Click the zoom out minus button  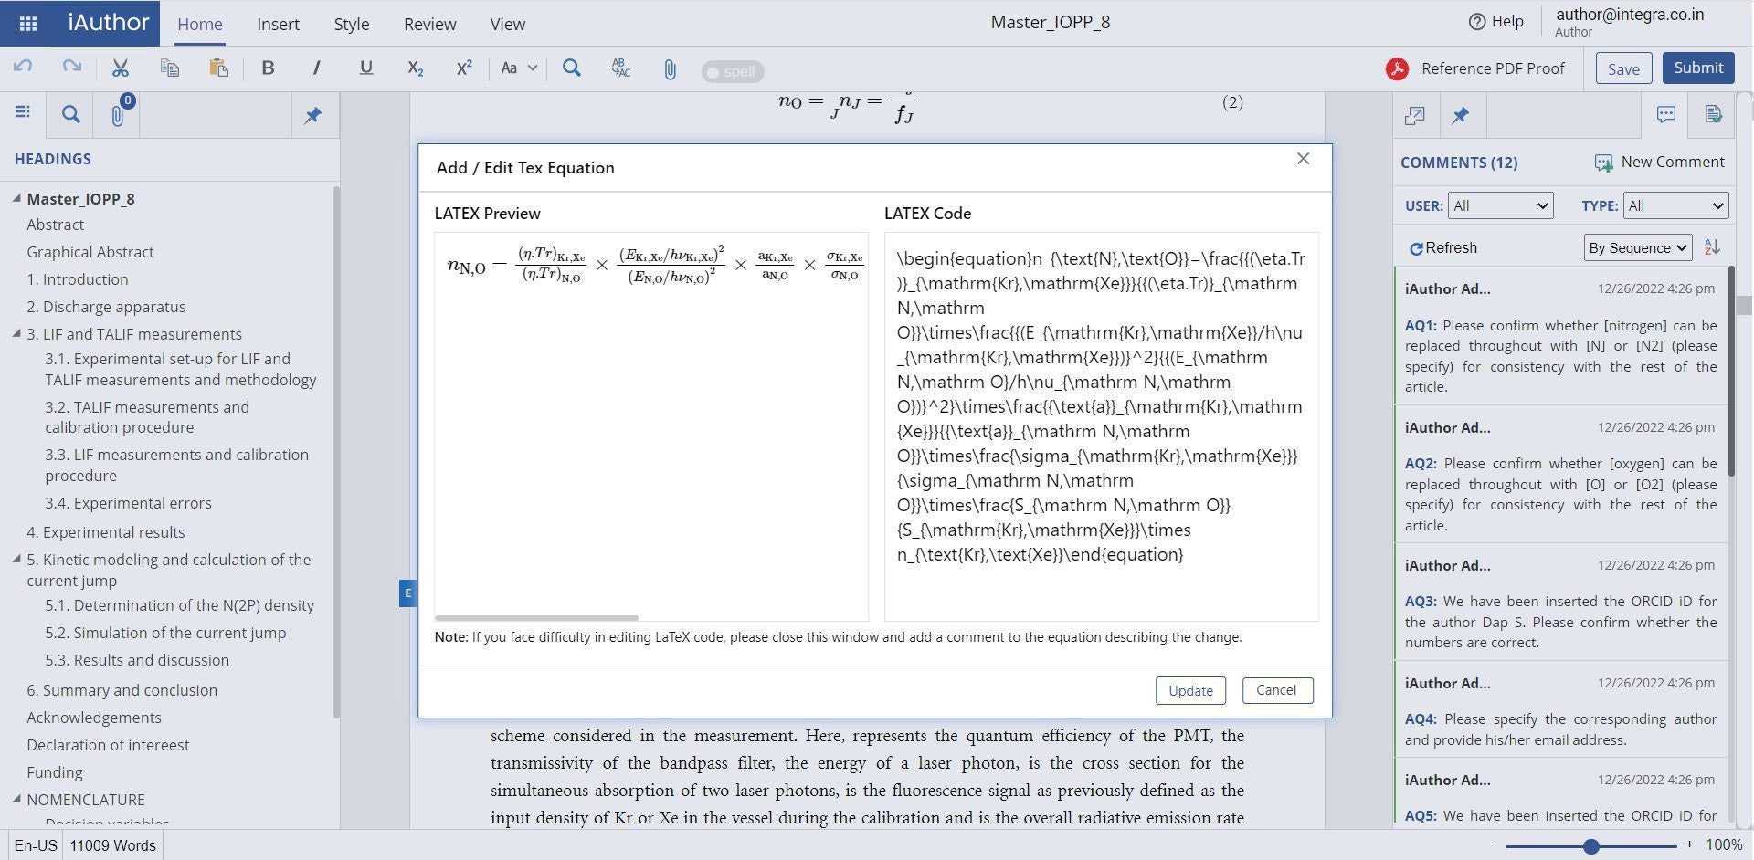(1494, 844)
